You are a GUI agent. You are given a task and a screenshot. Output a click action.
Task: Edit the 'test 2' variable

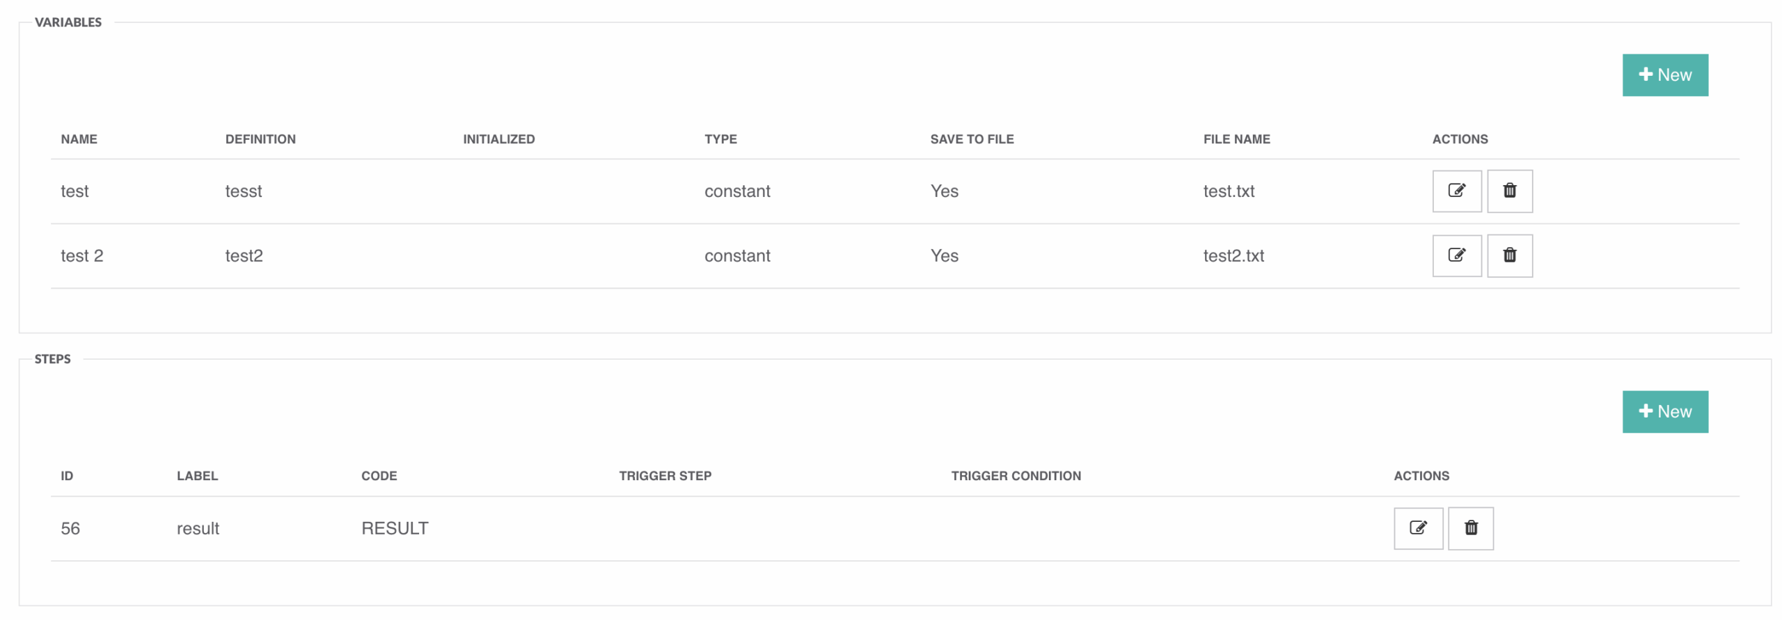click(x=1456, y=255)
